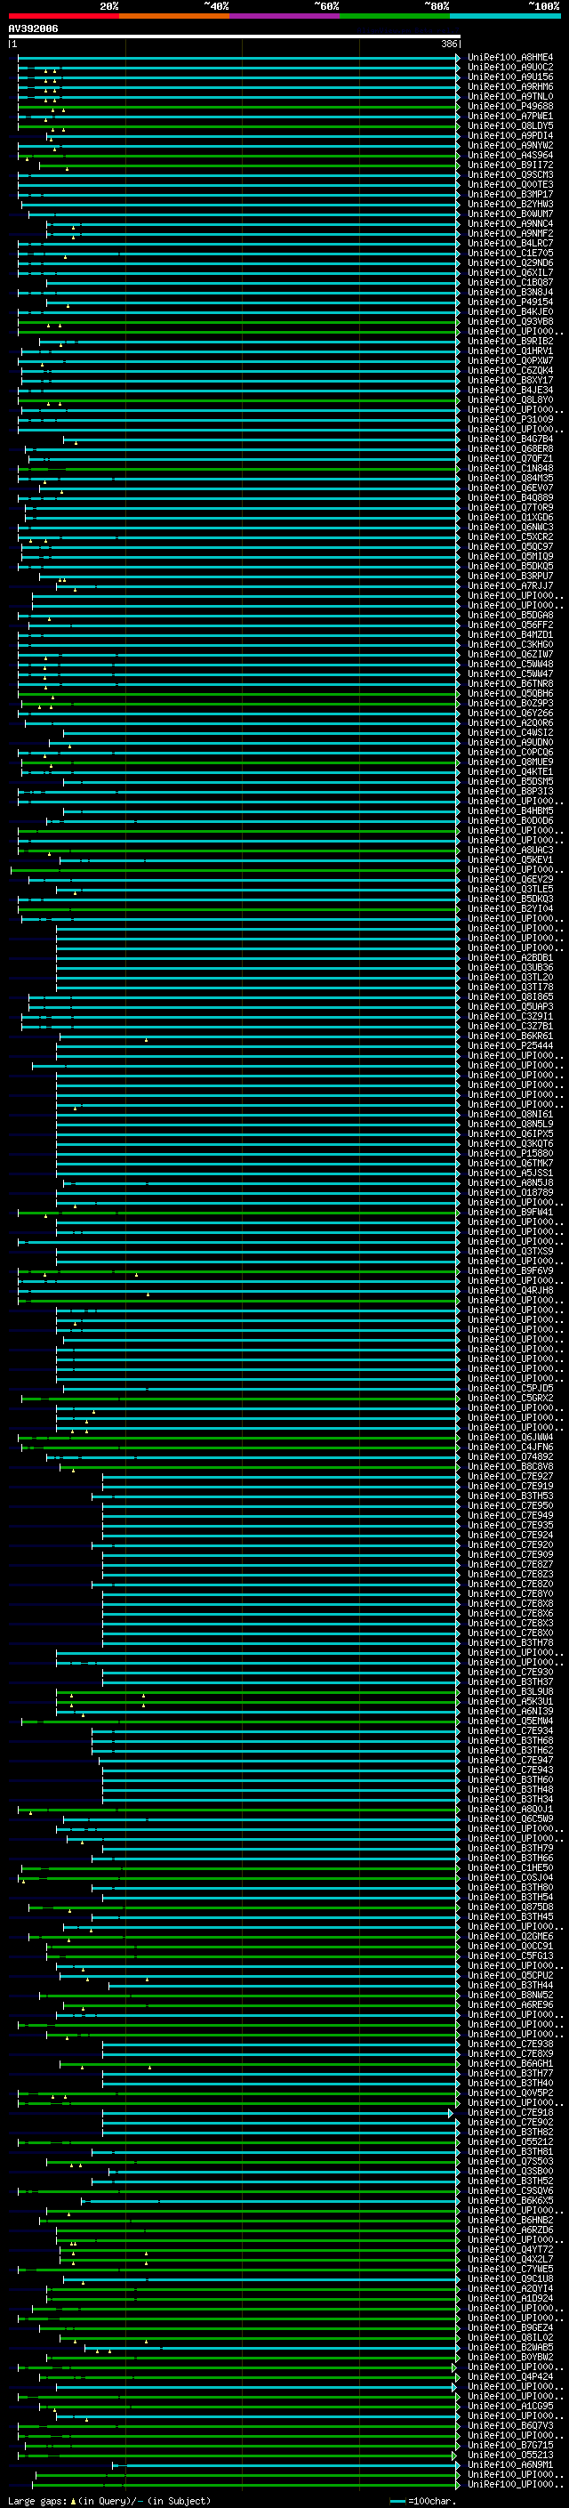Screen dimensions: 569x2508
Task: Select UniRef100_B4JE34 label
Action: point(510,390)
